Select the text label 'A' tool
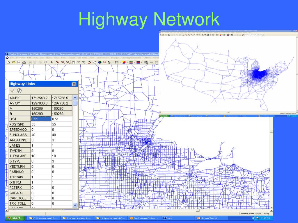Screen dimensions: 298x223 click(x=52, y=62)
